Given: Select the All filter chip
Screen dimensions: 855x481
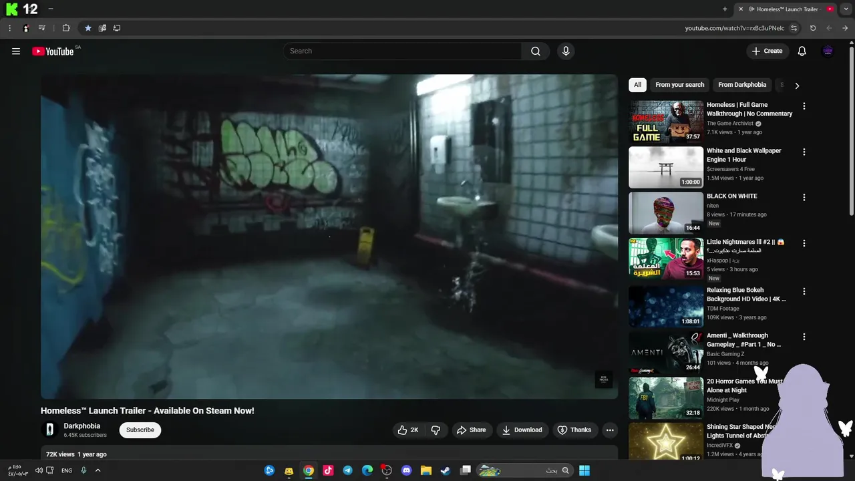Looking at the screenshot, I should click(638, 85).
